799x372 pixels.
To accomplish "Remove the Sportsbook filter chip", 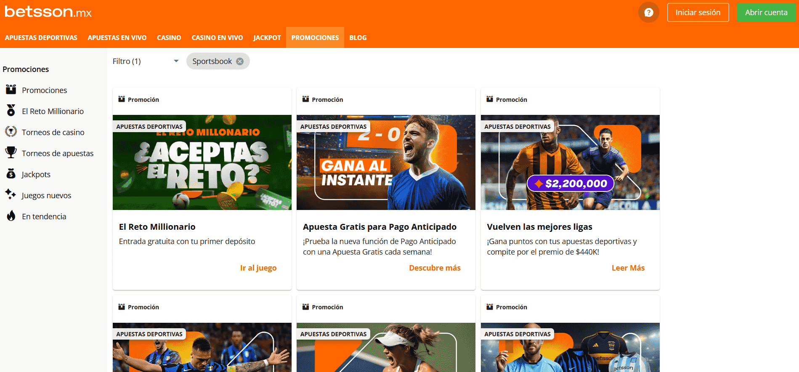I will (240, 61).
